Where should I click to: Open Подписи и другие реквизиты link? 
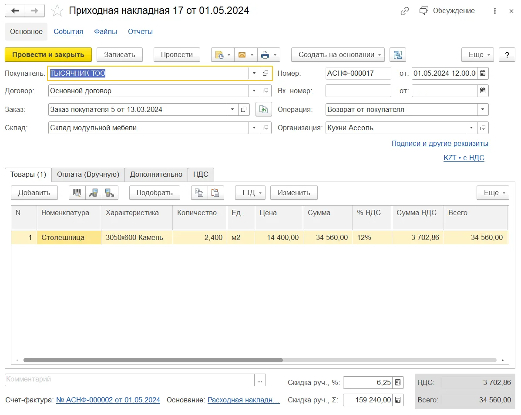coord(440,144)
